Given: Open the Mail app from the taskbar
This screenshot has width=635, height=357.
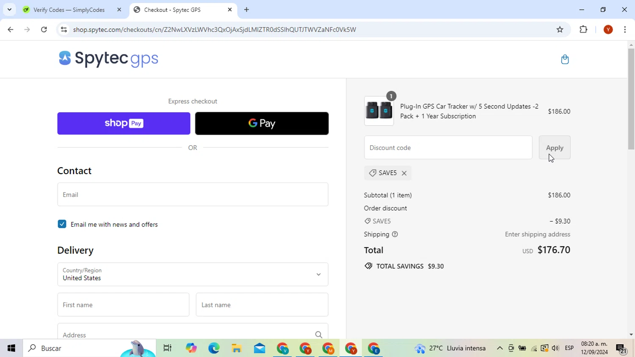Looking at the screenshot, I should [260, 348].
